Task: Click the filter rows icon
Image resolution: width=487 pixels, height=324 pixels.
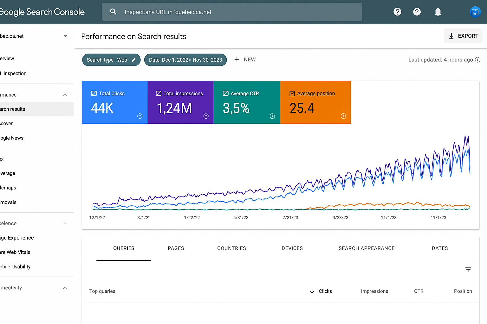Action: point(468,269)
